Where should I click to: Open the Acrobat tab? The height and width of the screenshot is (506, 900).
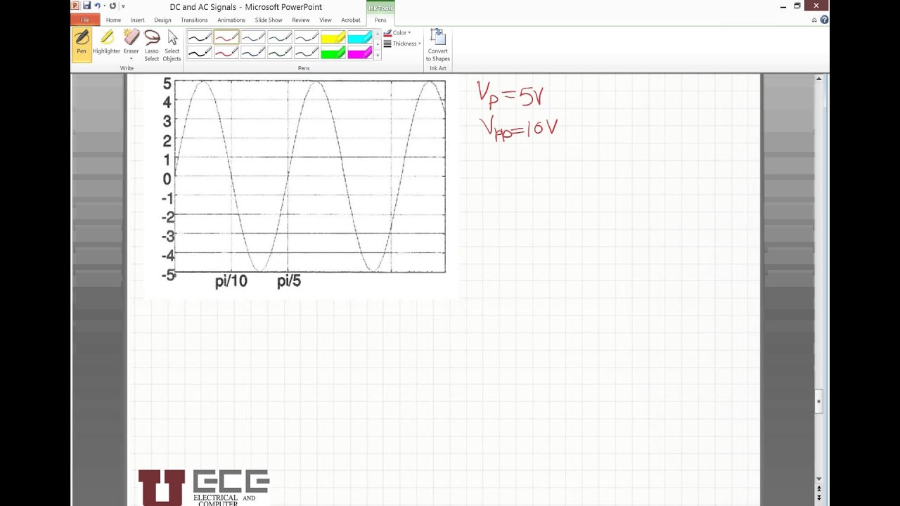351,20
